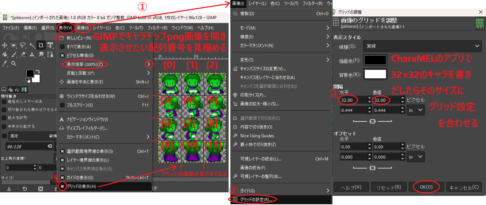Select the Smudge tool
The image size is (486, 205).
41,54
